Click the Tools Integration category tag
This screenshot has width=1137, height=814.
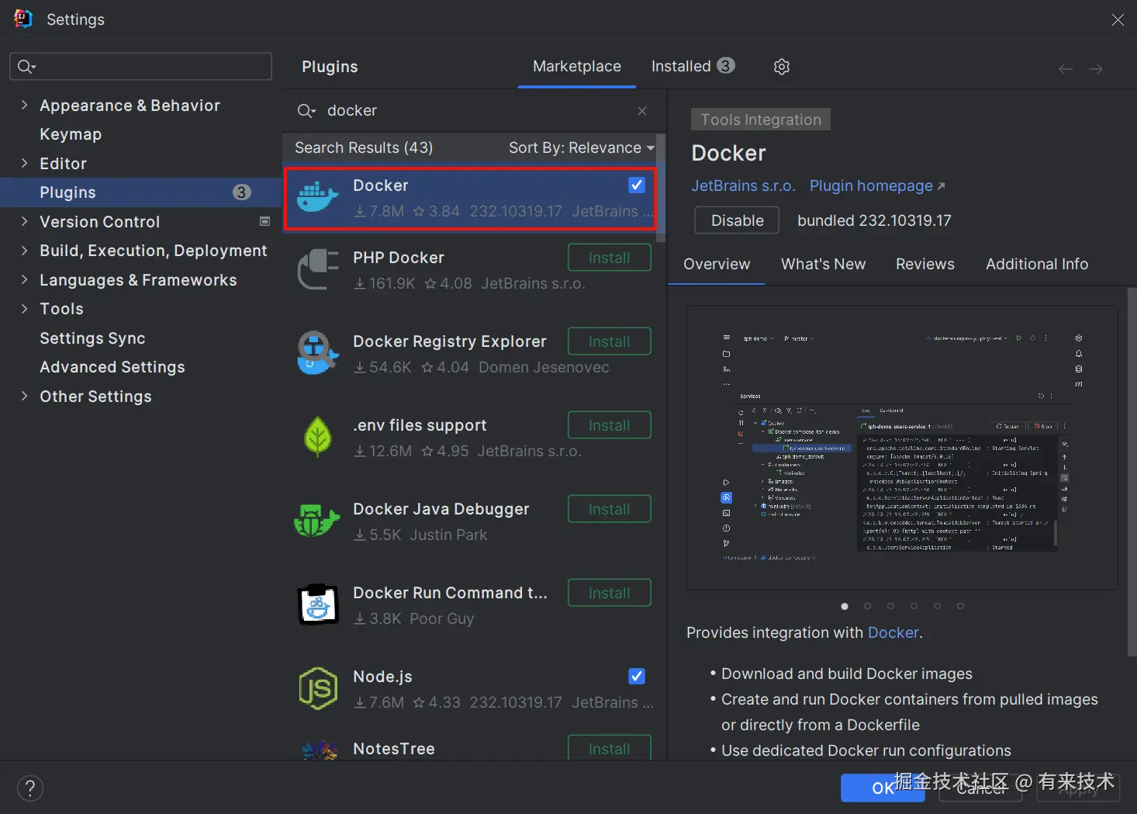761,120
